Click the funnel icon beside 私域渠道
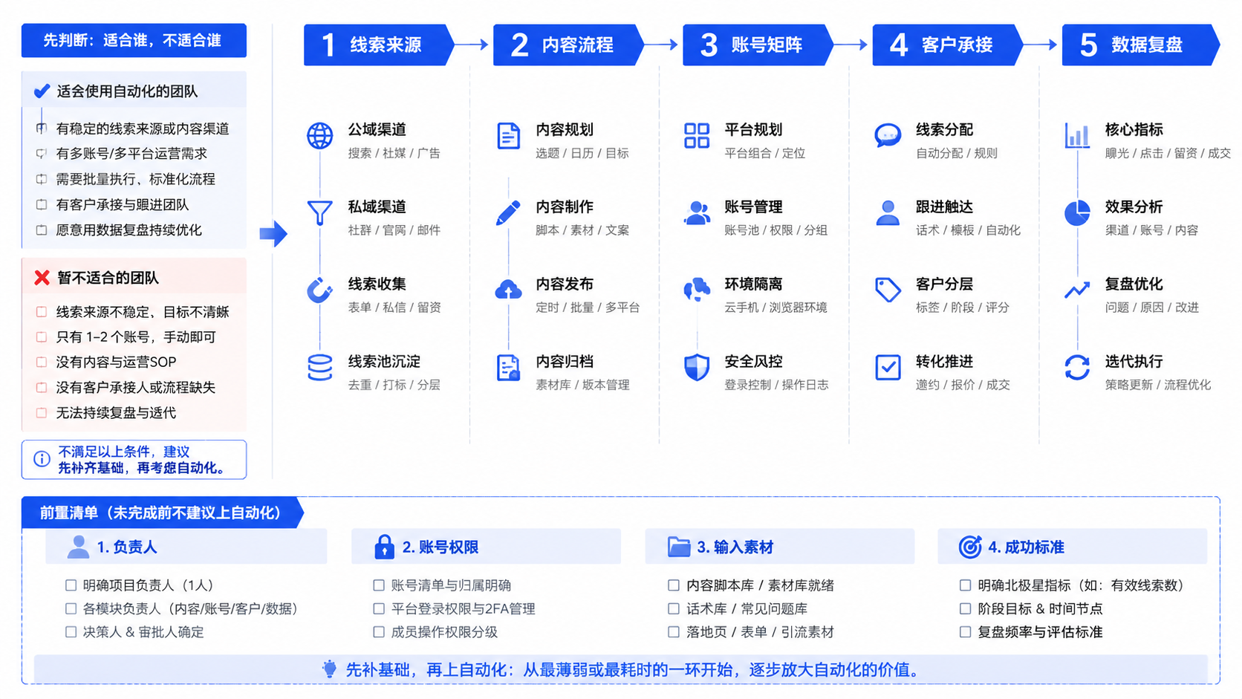Image resolution: width=1242 pixels, height=699 pixels. click(319, 212)
